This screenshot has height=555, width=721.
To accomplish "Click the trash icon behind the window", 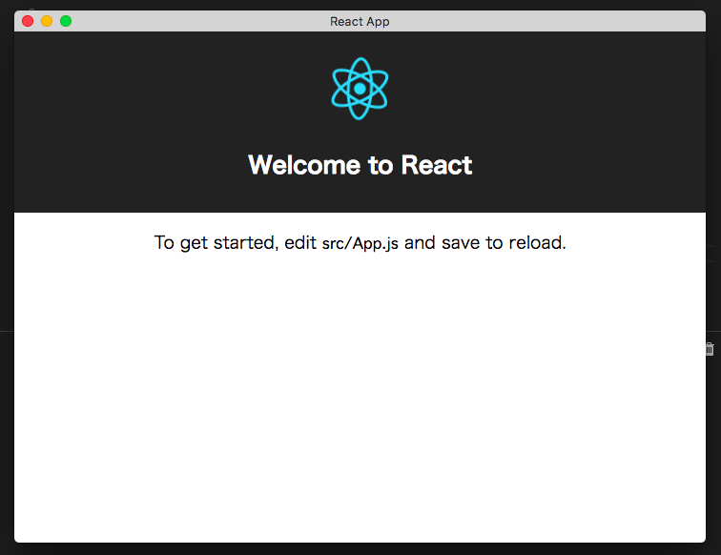I will pos(710,349).
